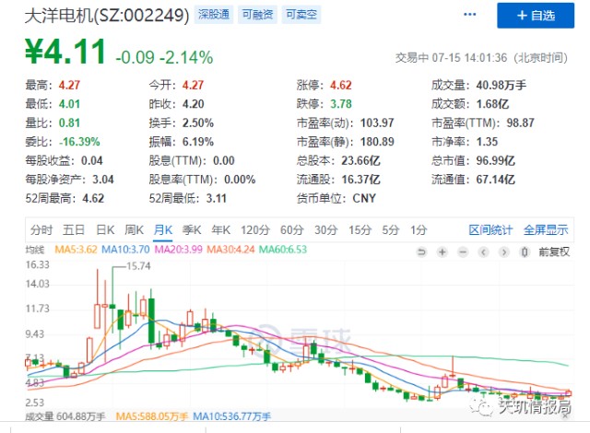
Task: Click the 换手 2.50% value
Action: [x=198, y=123]
